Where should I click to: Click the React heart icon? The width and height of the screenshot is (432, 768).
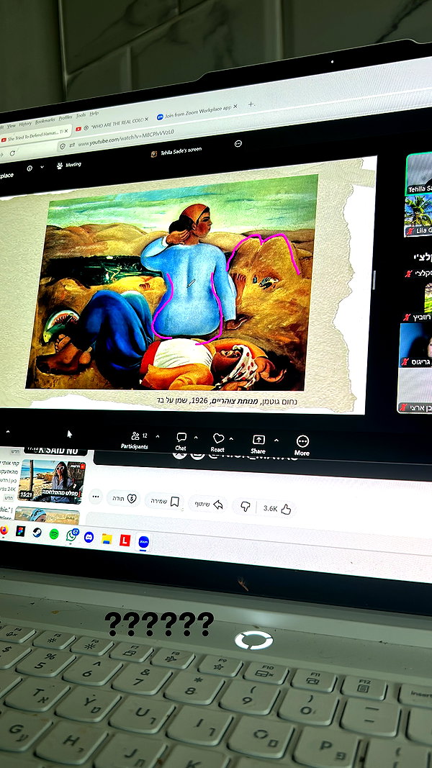(218, 442)
